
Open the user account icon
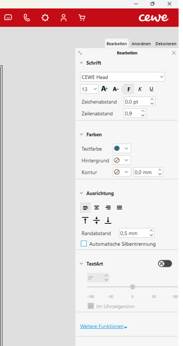coord(63,18)
